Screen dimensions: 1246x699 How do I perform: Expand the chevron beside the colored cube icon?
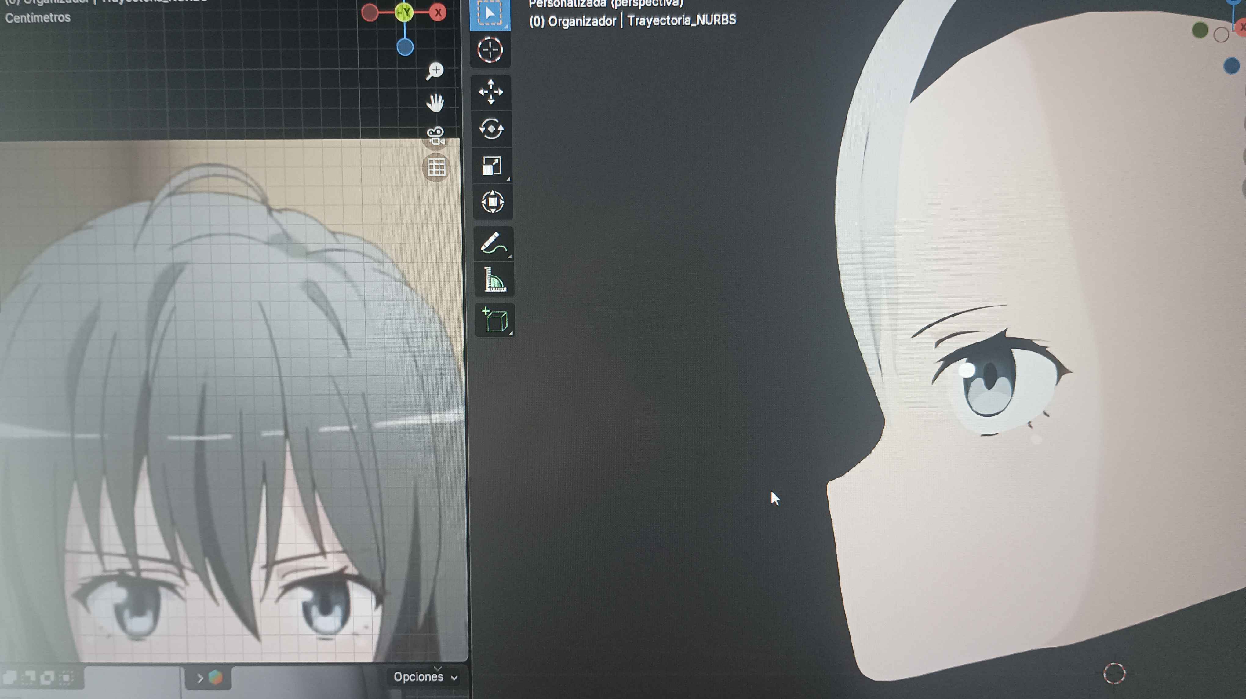pos(200,678)
